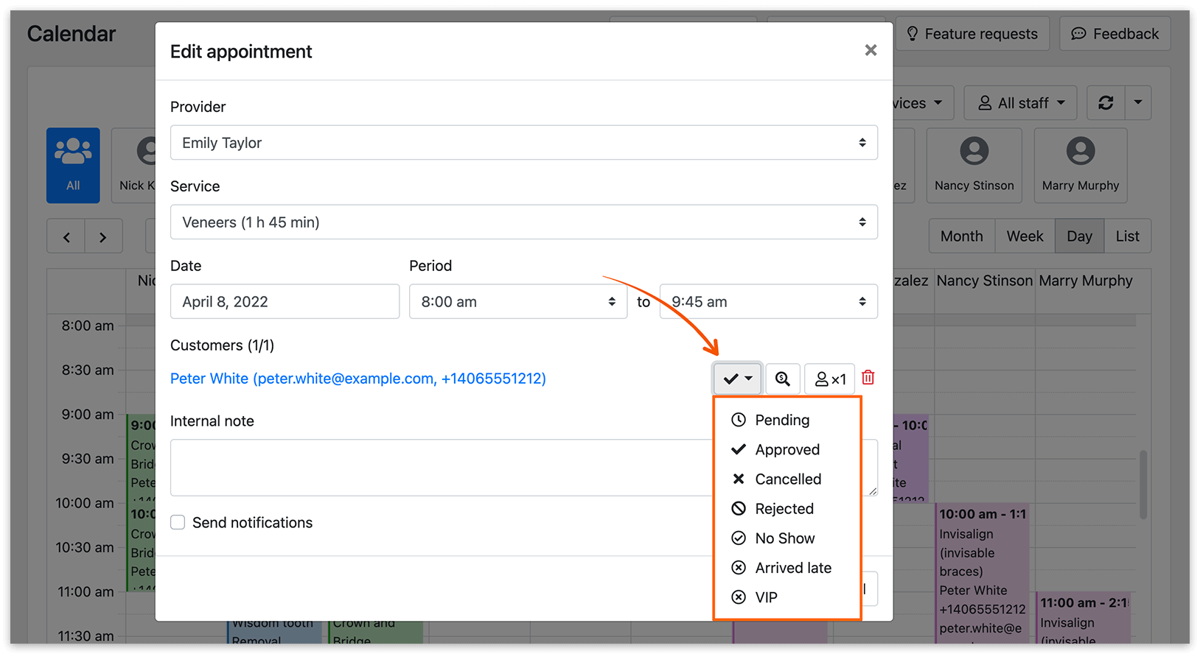Click the Nick staff avatar tile
The width and height of the screenshot is (1200, 654).
(x=133, y=165)
